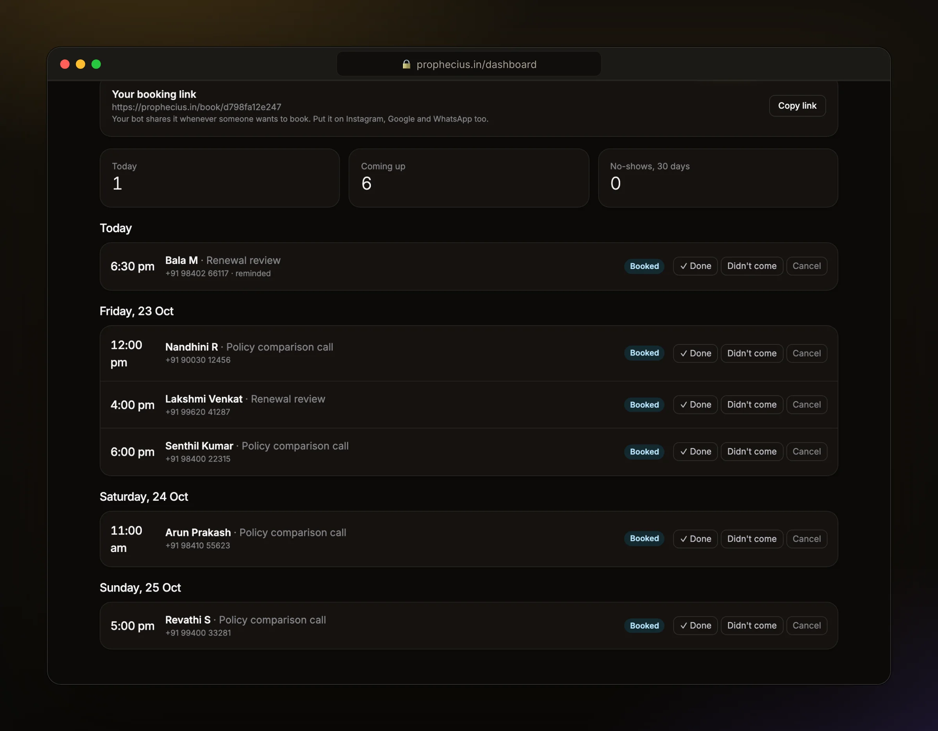Click the Booked badge for Bala M
Screen dimensions: 938x731
[x=644, y=266]
